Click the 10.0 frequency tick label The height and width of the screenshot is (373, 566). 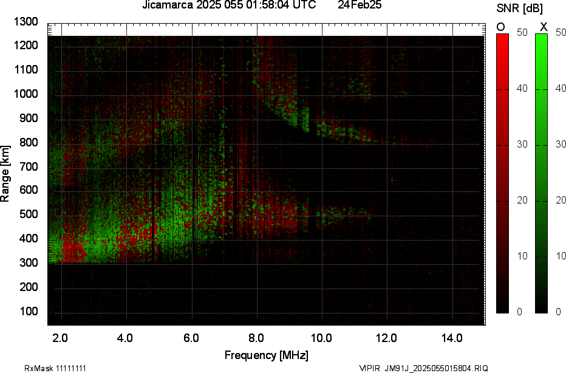pyautogui.click(x=321, y=338)
